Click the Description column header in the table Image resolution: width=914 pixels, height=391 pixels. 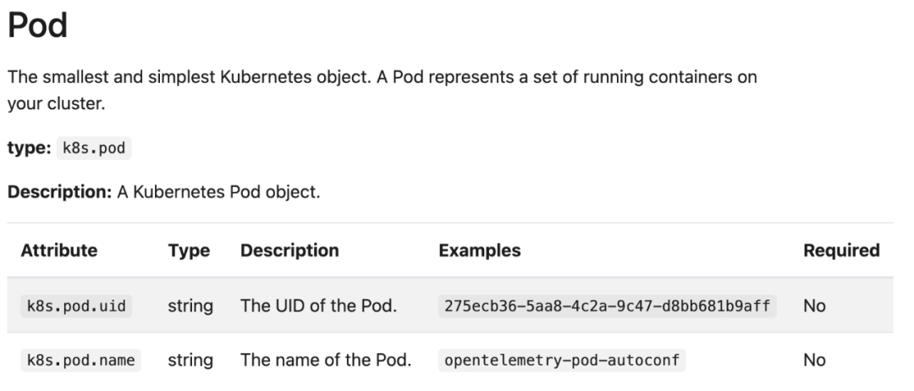[x=289, y=251]
